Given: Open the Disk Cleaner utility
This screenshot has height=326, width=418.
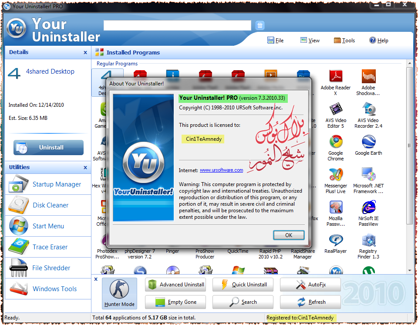Looking at the screenshot, I should click(x=48, y=205).
